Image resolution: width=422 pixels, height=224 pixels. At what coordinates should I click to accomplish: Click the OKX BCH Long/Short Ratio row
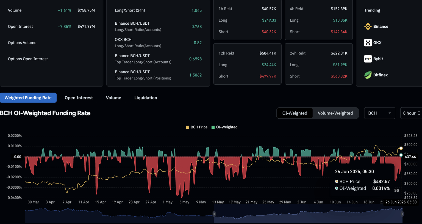(x=158, y=43)
